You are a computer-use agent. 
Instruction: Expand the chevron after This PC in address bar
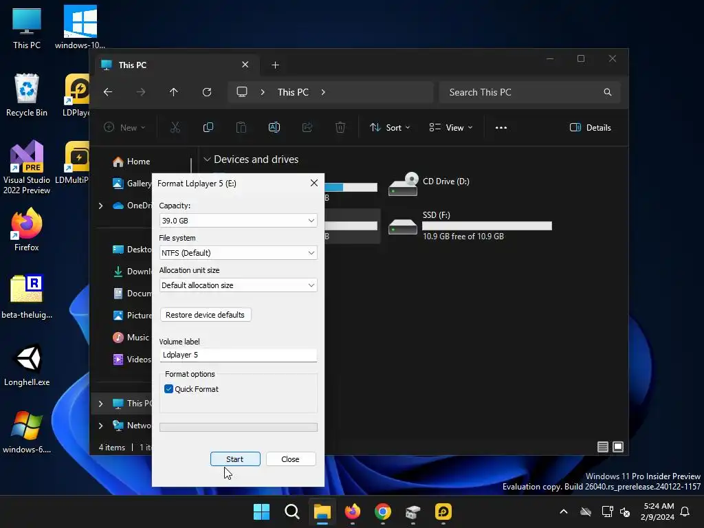(x=323, y=92)
